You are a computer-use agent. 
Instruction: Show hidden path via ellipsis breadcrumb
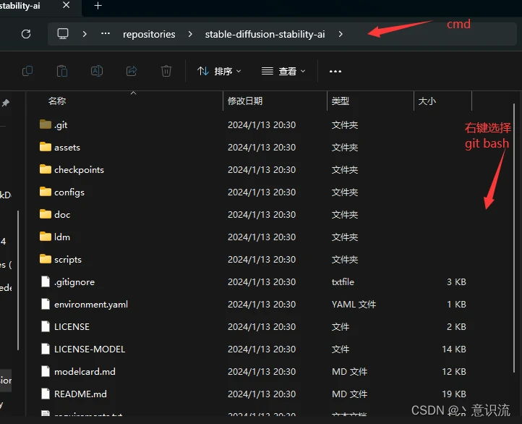click(106, 33)
